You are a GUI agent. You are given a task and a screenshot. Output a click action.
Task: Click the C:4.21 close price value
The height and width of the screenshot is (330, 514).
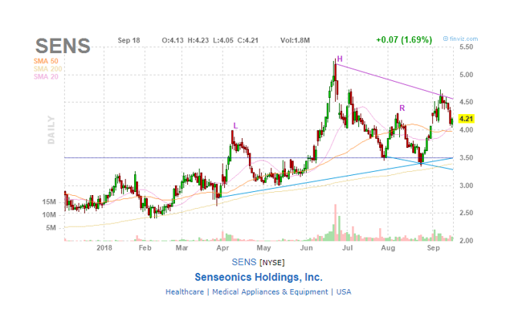click(248, 40)
